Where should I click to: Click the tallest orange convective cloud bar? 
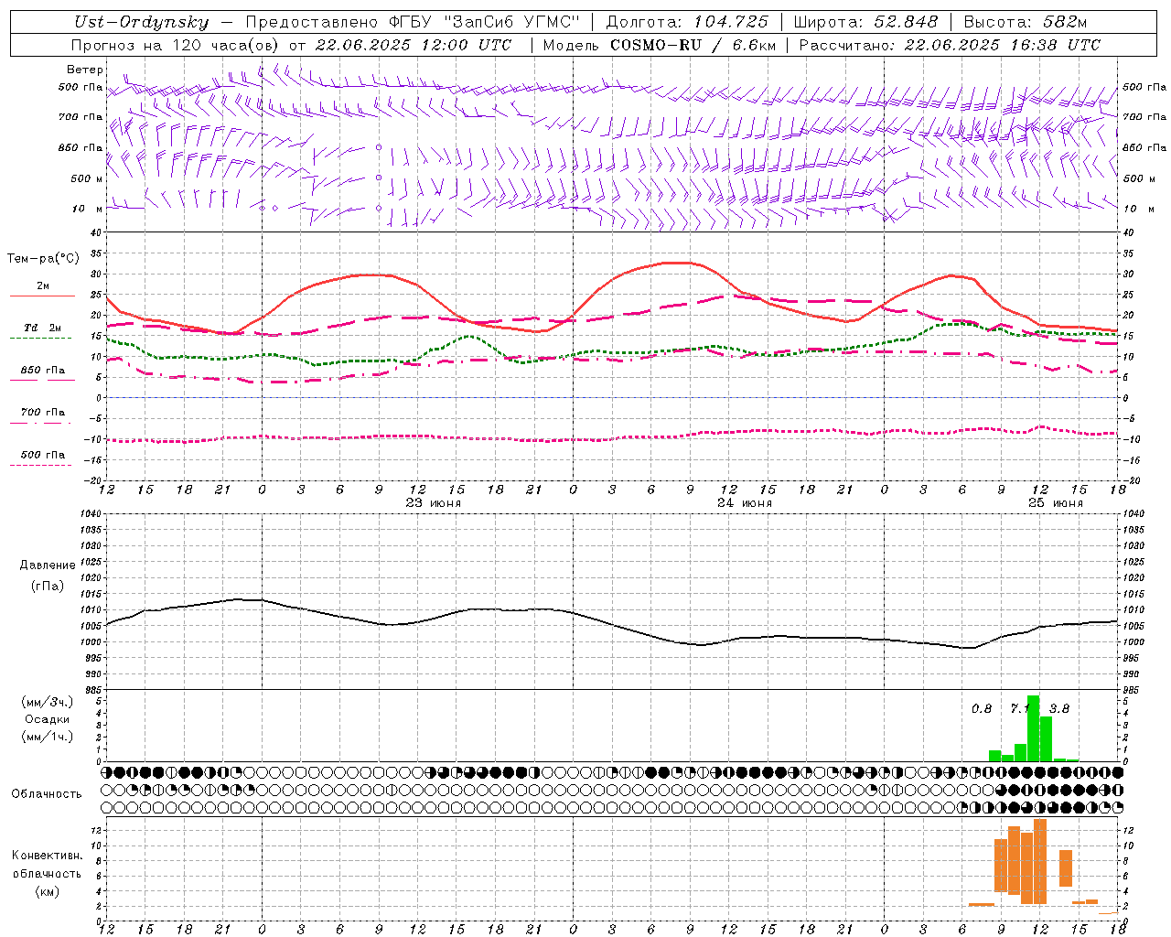point(1040,861)
